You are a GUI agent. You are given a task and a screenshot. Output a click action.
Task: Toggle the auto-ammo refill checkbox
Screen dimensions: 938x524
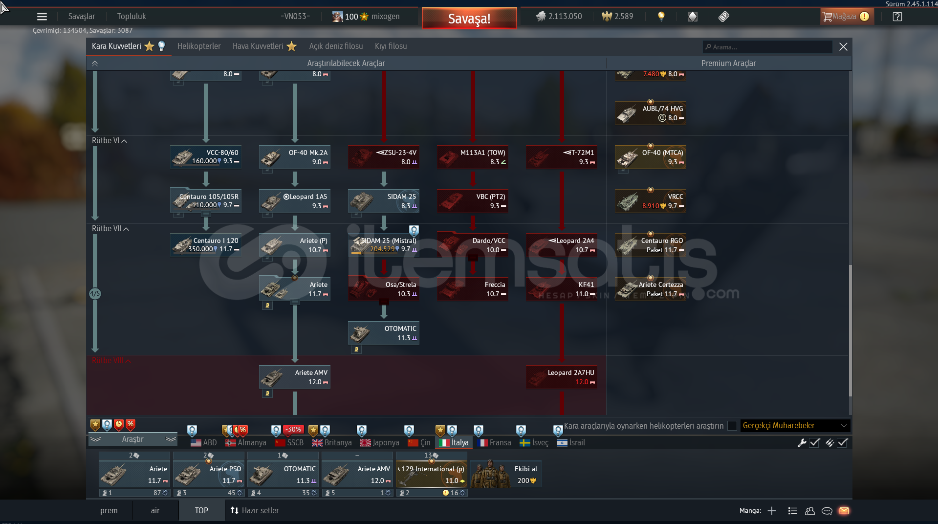[843, 443]
